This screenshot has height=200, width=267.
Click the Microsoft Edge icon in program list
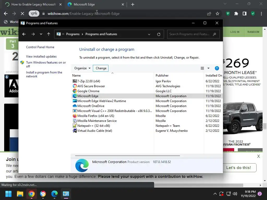point(75,96)
